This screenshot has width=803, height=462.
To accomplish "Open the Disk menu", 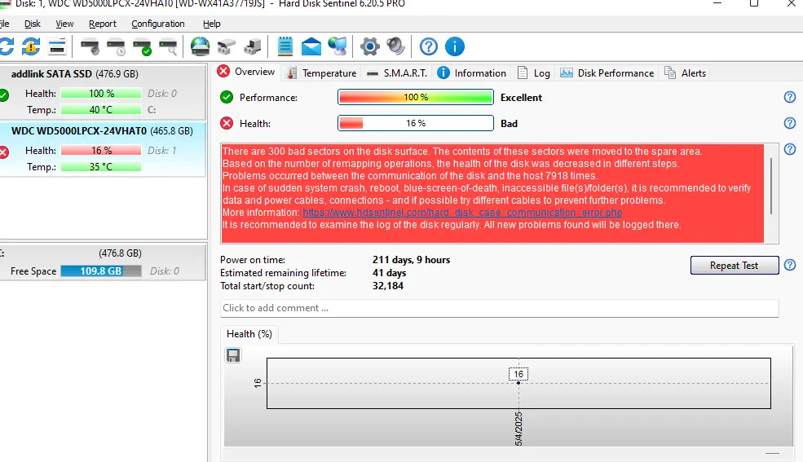I will click(x=33, y=24).
